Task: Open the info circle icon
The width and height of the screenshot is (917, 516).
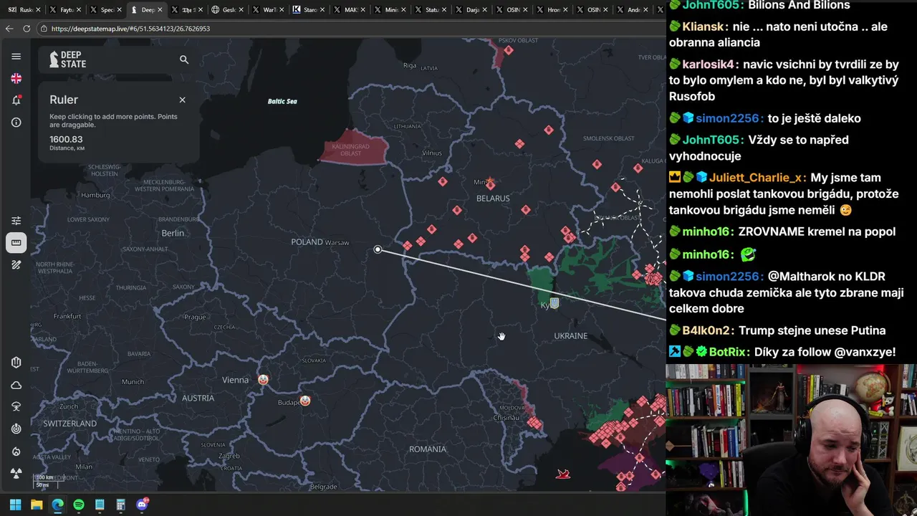Action: point(16,123)
